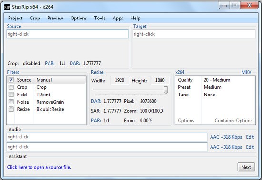
Task: Open the Project menu
Action: click(x=15, y=18)
